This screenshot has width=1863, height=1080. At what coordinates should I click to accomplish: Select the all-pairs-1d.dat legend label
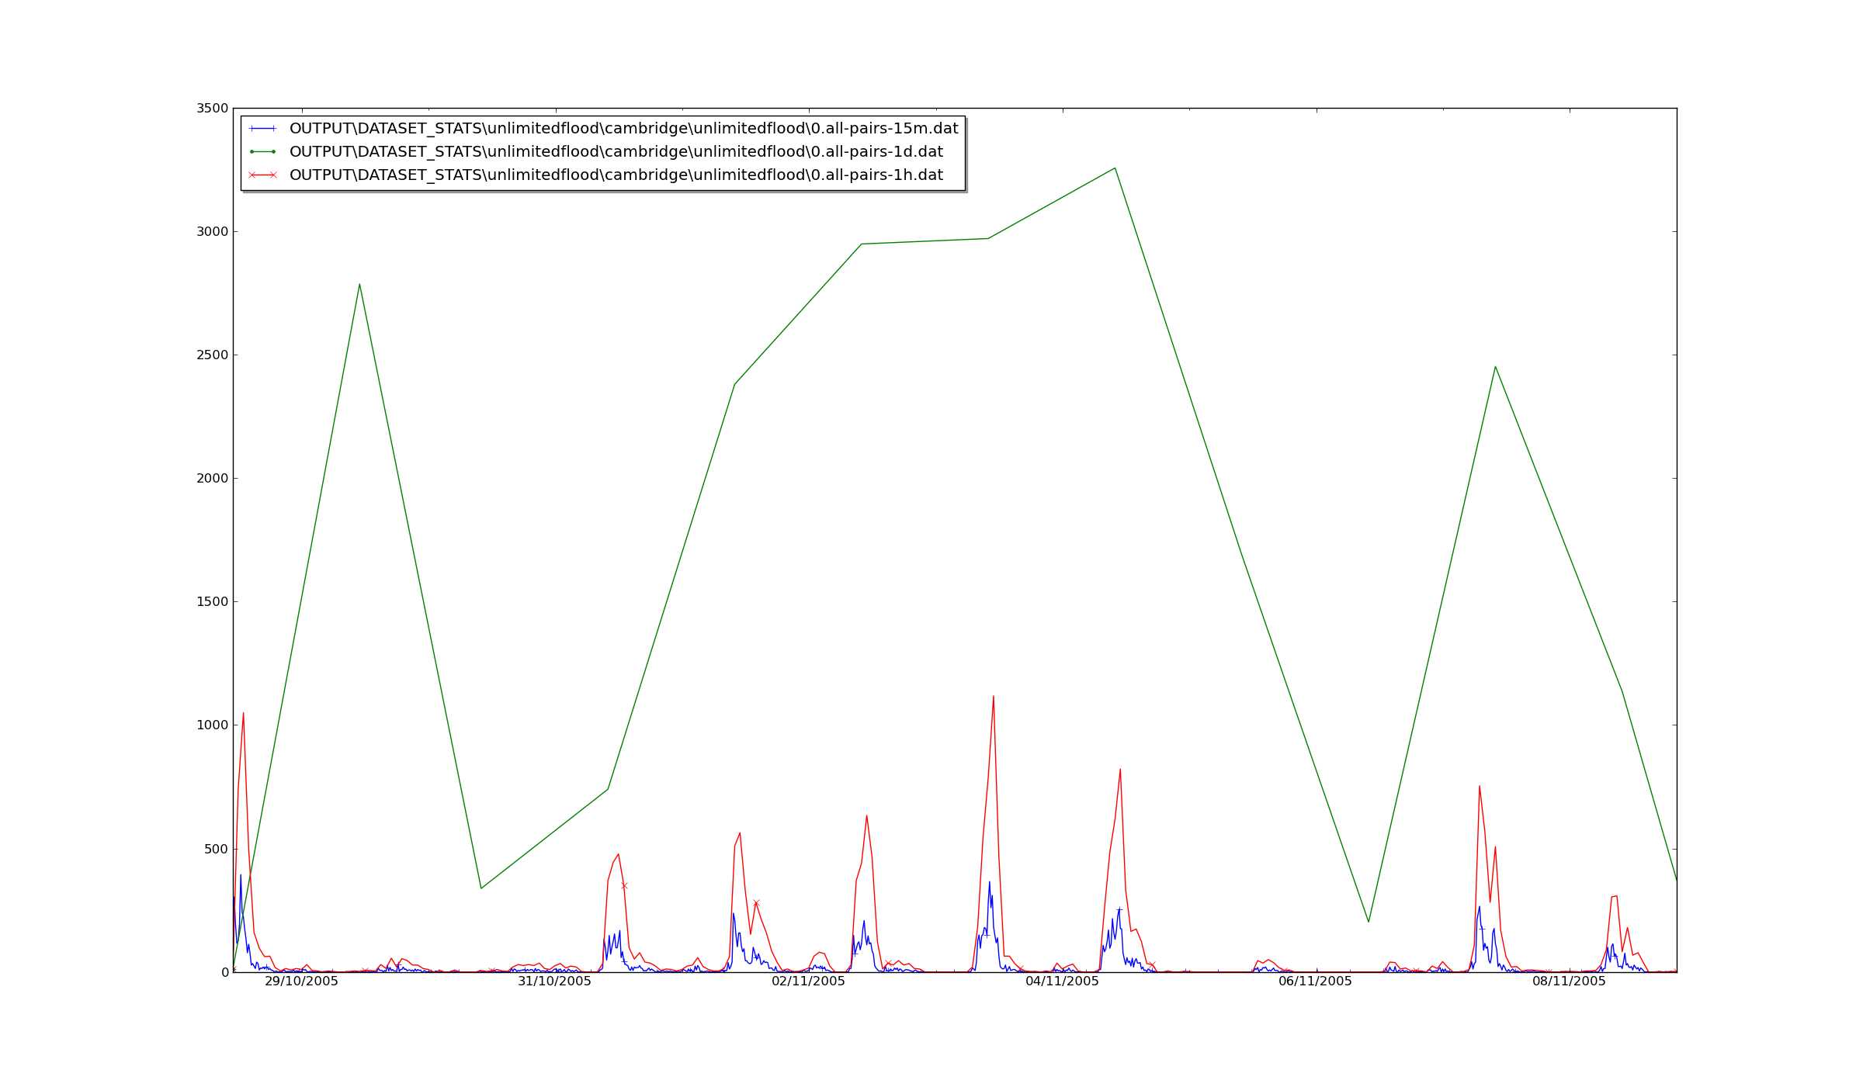[616, 152]
